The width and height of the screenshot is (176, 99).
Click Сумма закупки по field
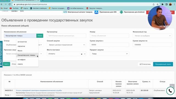point(152,45)
